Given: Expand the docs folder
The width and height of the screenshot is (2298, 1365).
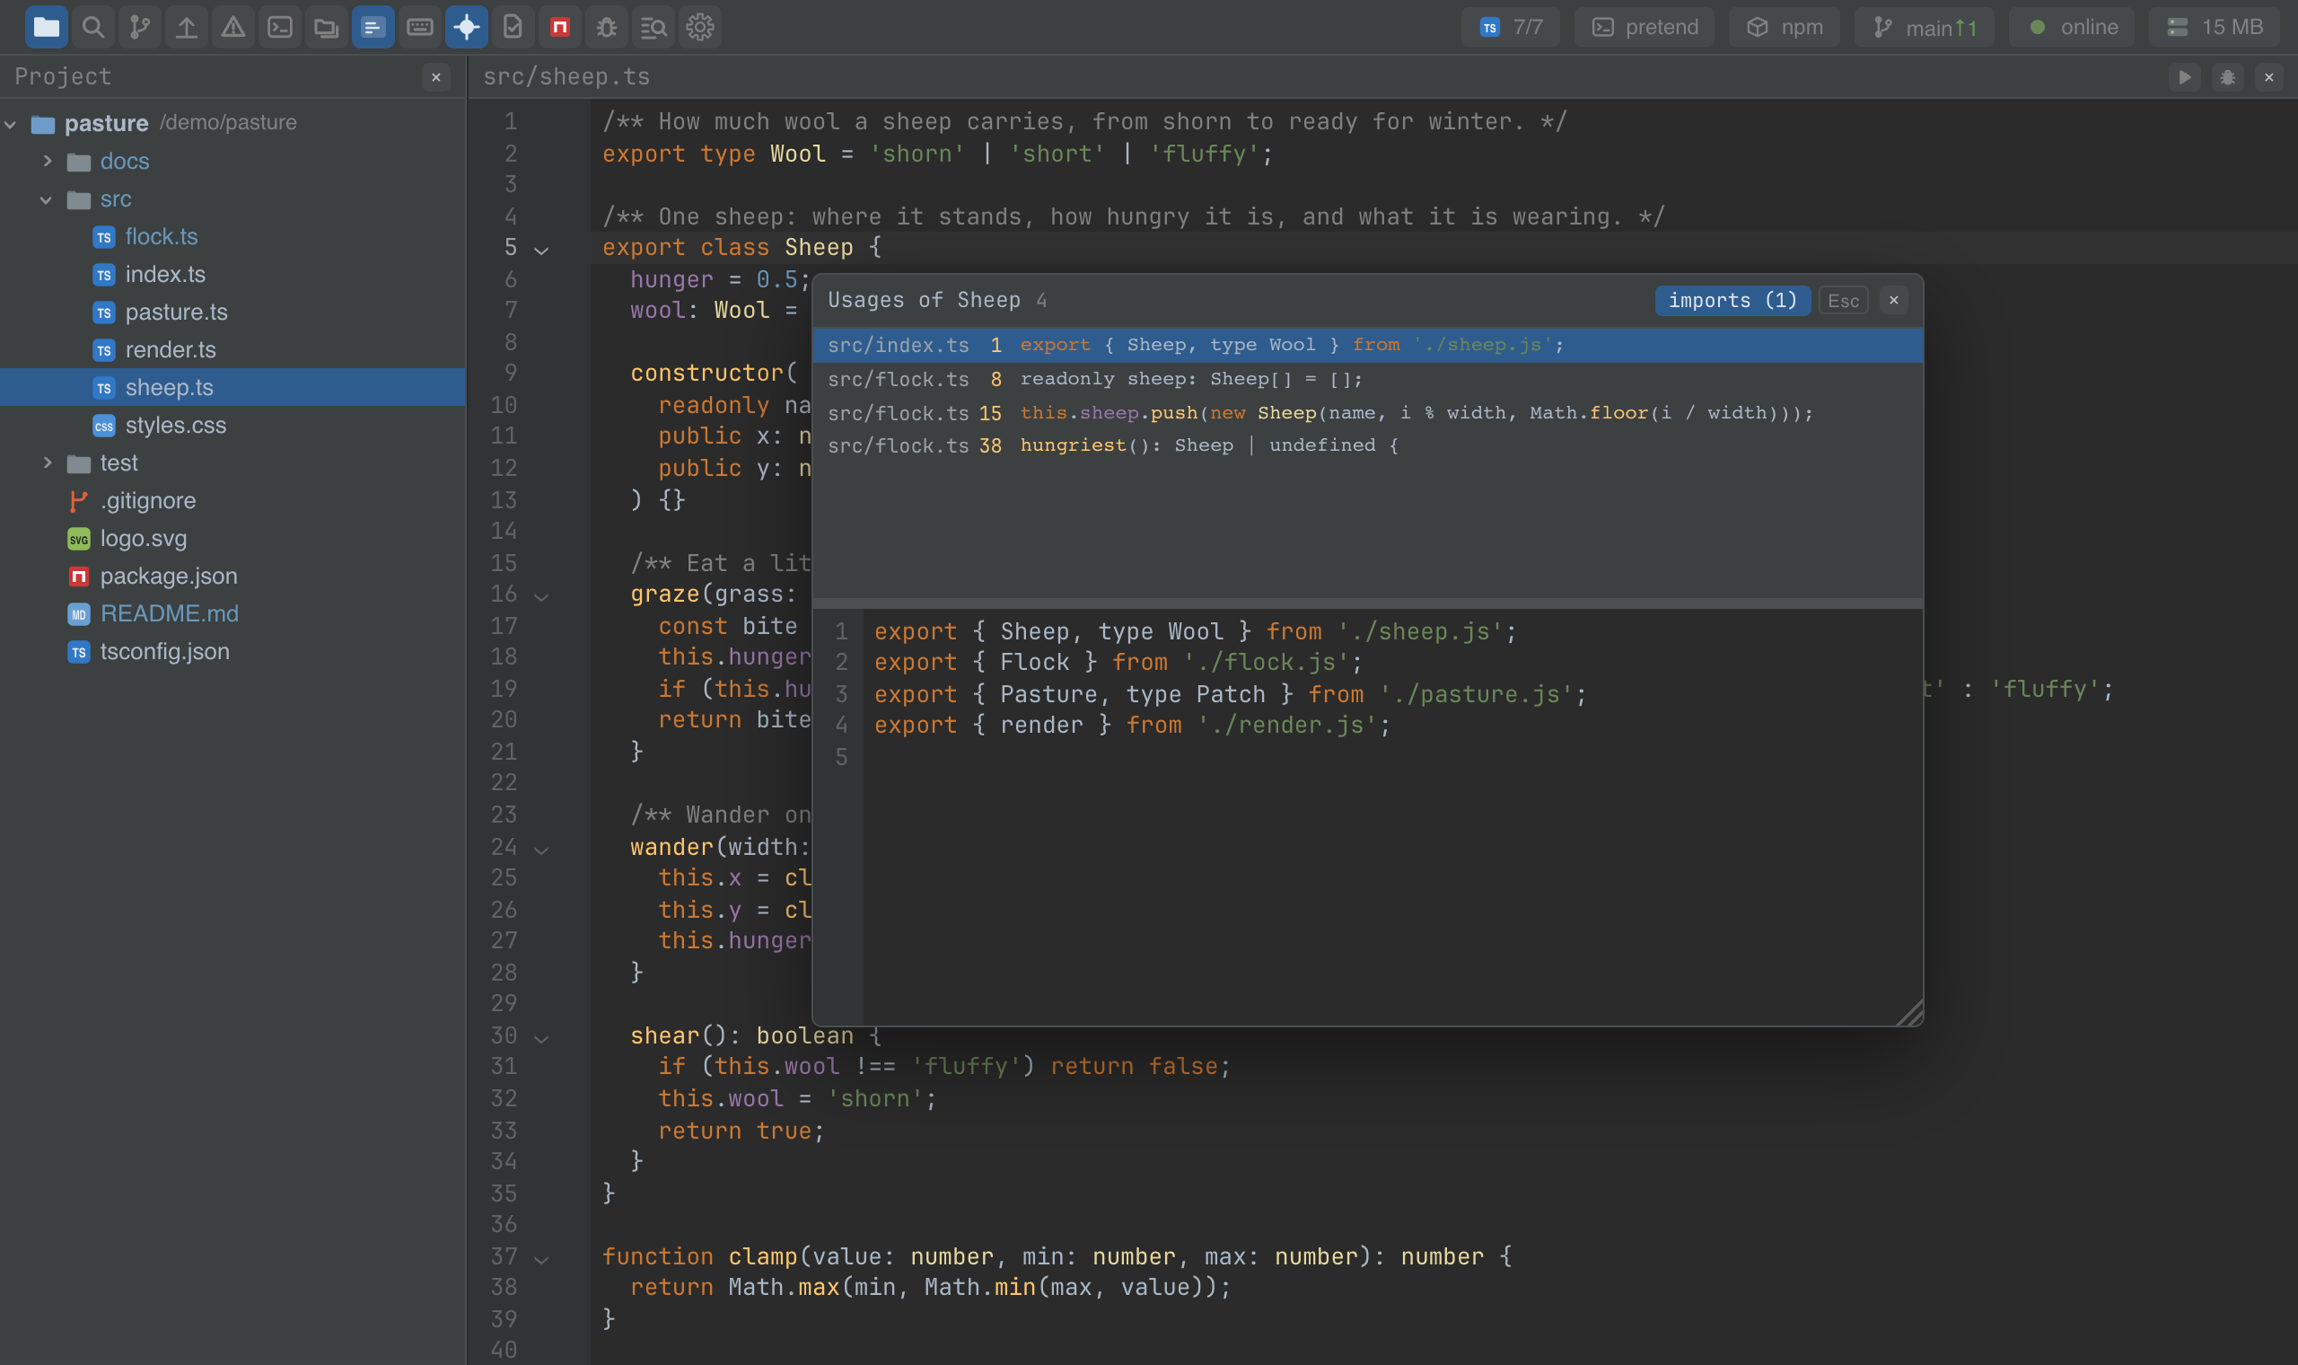Looking at the screenshot, I should coord(48,161).
